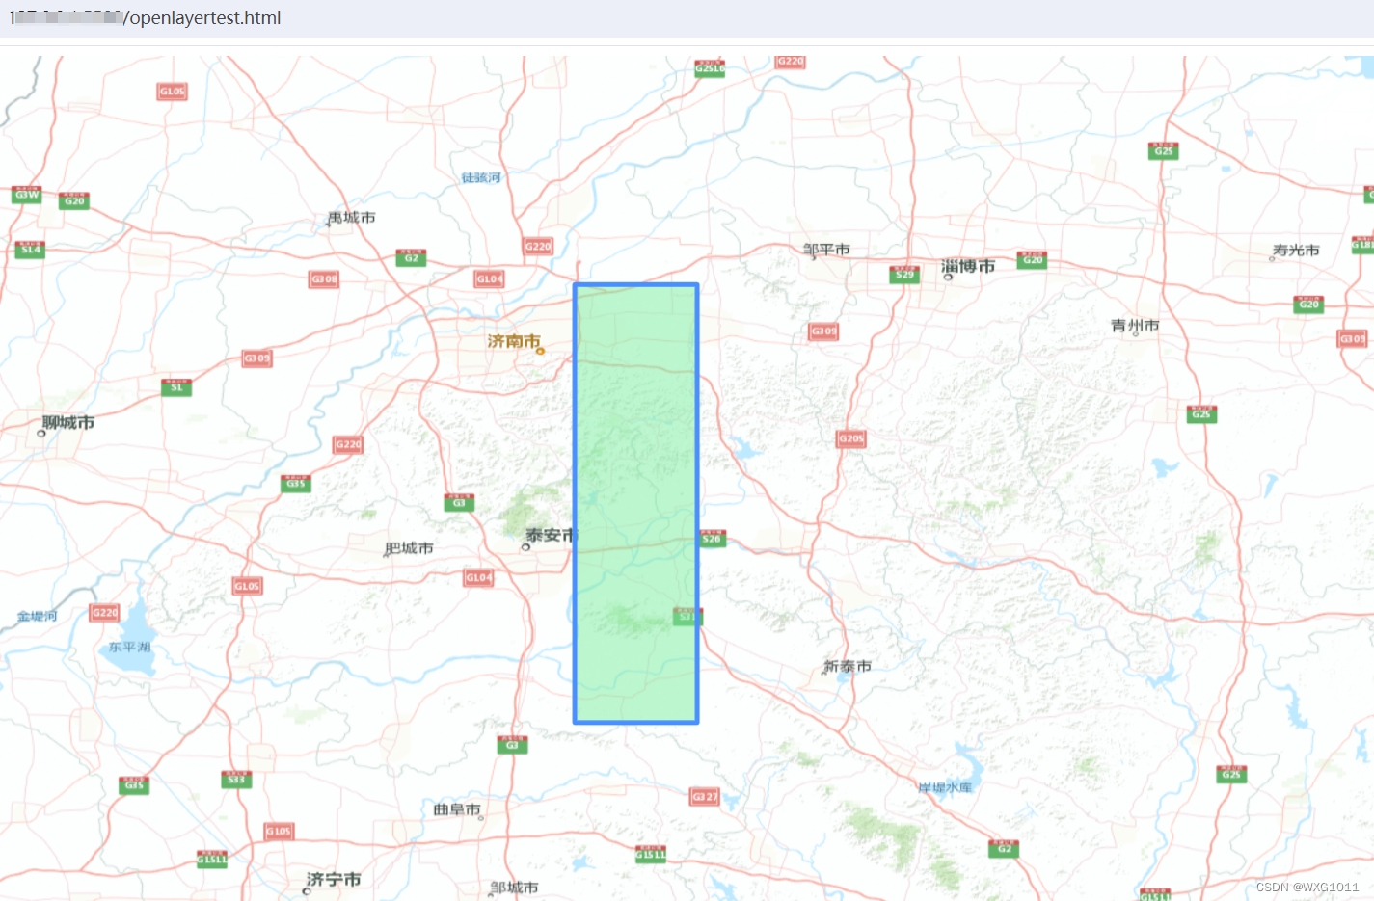Click the G3 highway shield near Tai'an
1374x901 pixels.
458,502
